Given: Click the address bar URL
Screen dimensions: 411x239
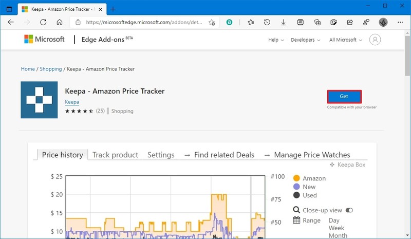Looking at the screenshot, I should coord(144,22).
